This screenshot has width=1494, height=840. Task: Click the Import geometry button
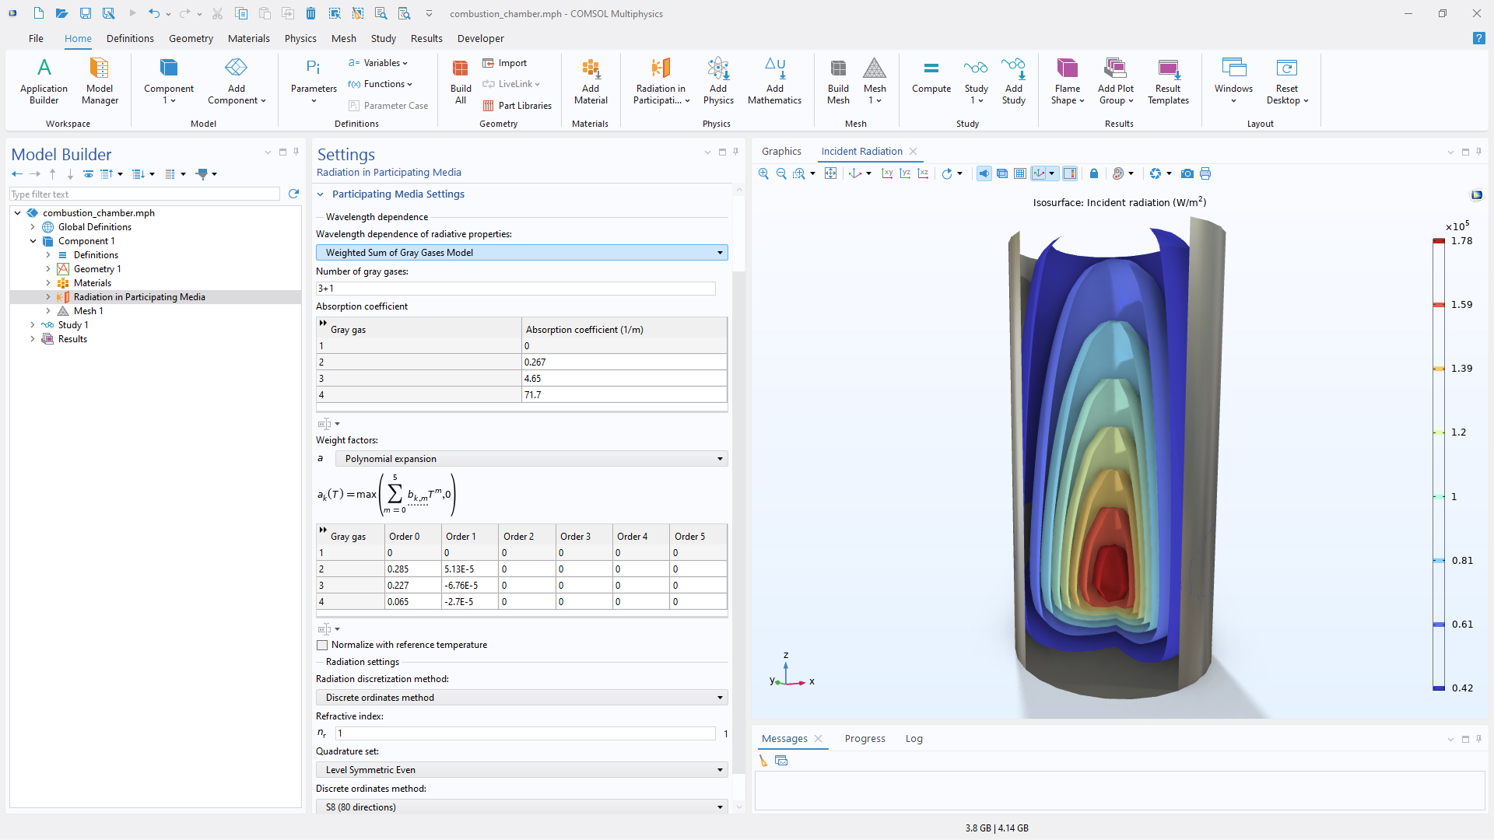tap(504, 63)
